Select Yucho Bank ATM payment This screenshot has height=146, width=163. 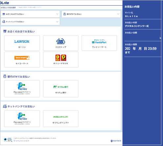pyautogui.click(x=61, y=89)
